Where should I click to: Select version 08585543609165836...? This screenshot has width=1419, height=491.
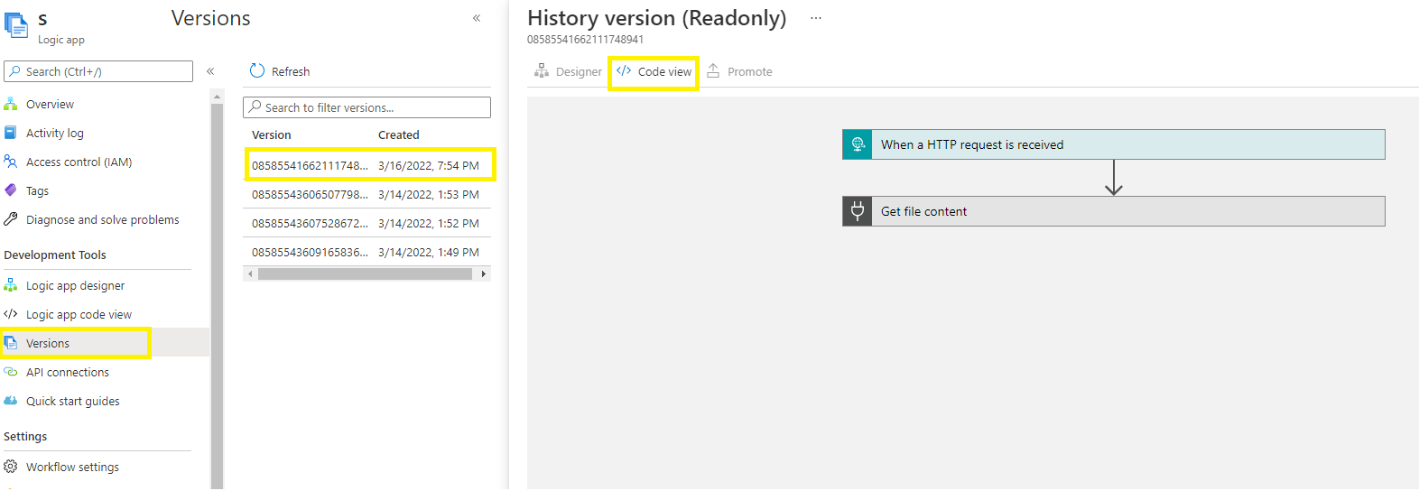coord(310,252)
